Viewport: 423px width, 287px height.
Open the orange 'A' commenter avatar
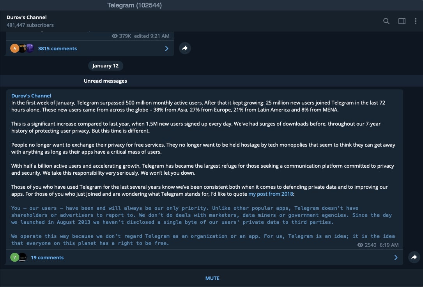point(14,48)
